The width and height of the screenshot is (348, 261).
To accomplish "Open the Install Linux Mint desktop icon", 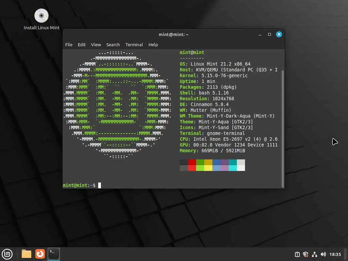I will (x=41, y=19).
